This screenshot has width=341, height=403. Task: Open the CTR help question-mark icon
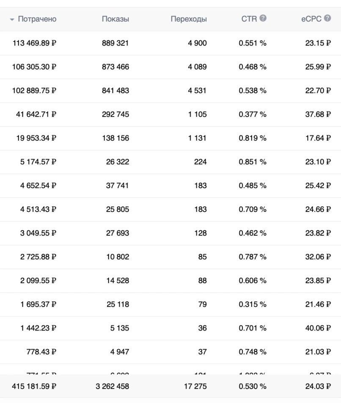point(263,18)
